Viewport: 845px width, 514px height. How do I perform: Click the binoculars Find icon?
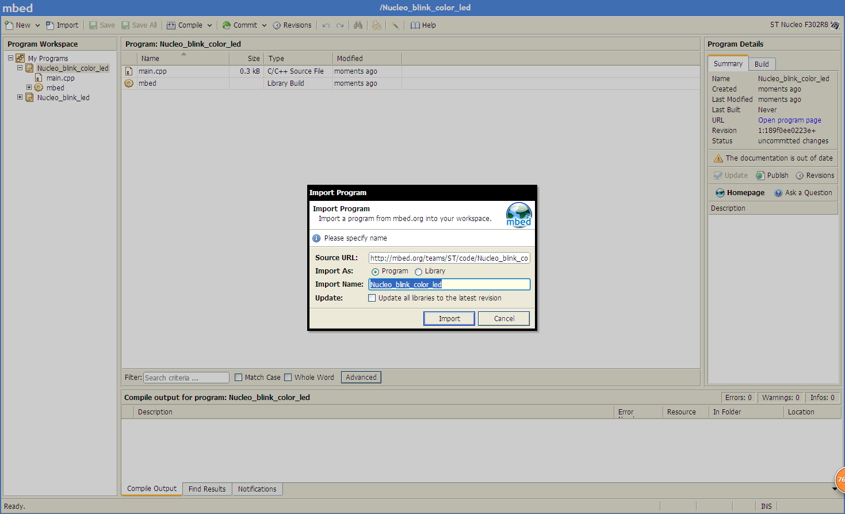click(x=358, y=25)
